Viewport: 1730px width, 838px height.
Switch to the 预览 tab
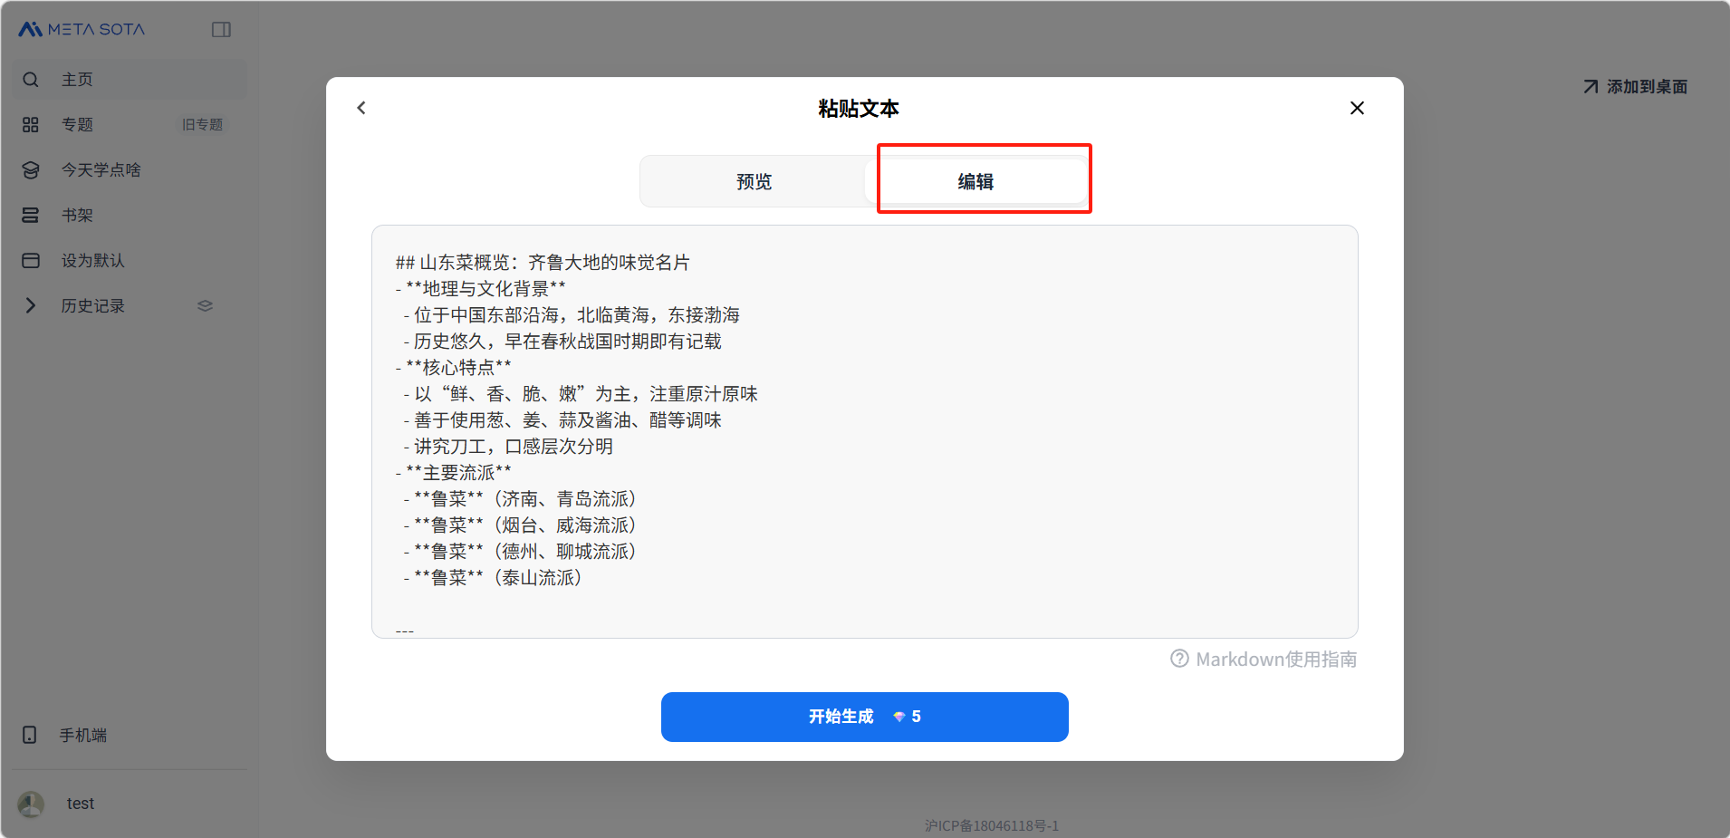(754, 182)
